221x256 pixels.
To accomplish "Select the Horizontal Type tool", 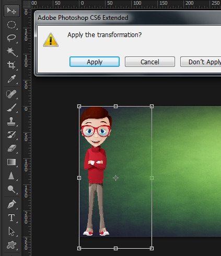I will coord(11,218).
